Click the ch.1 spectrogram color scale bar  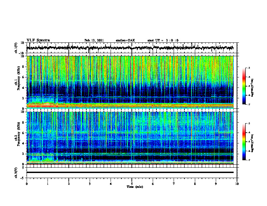[244, 86]
